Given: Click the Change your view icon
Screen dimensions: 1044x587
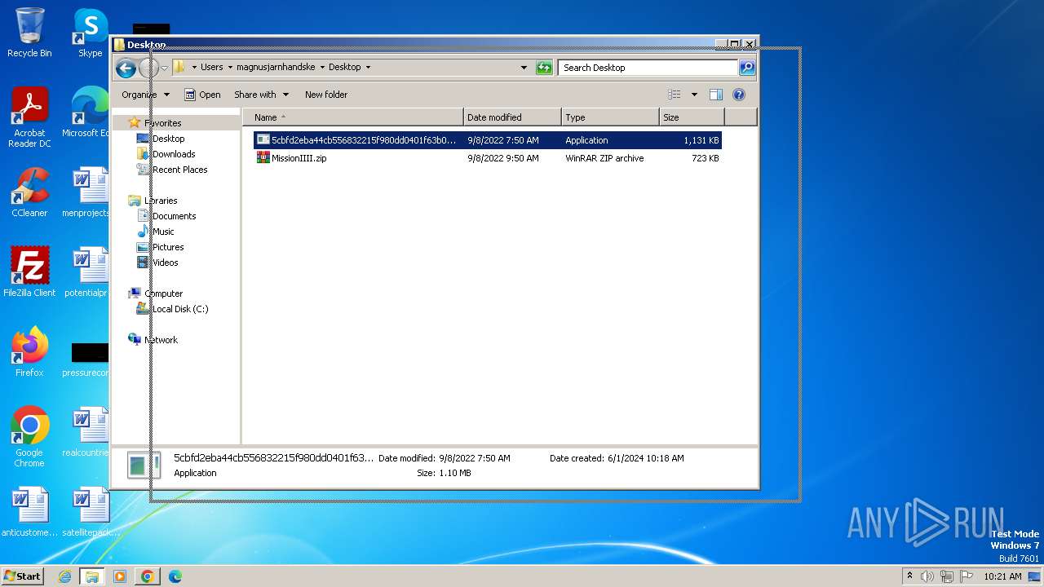Looking at the screenshot, I should [x=675, y=95].
